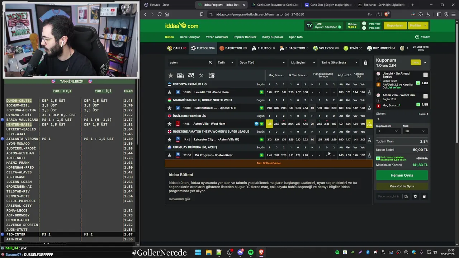Click the green crown icon on the CA Progreso row
The width and height of the screenshot is (459, 258).
coord(261,155)
